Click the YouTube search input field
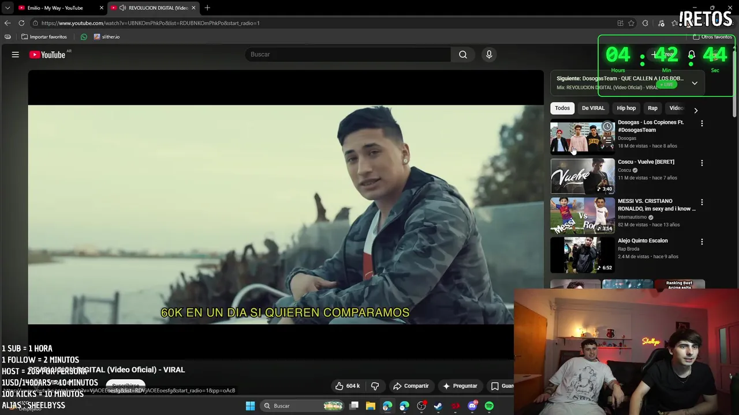The image size is (739, 415). click(x=348, y=54)
